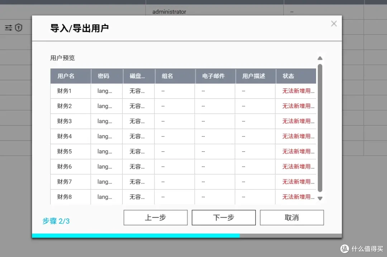
Task: Click the wizard progress bar
Action: click(187, 236)
